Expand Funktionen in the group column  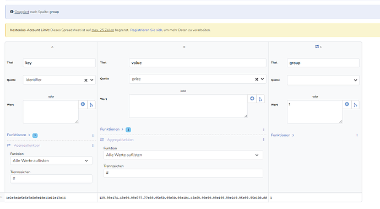coord(283,135)
